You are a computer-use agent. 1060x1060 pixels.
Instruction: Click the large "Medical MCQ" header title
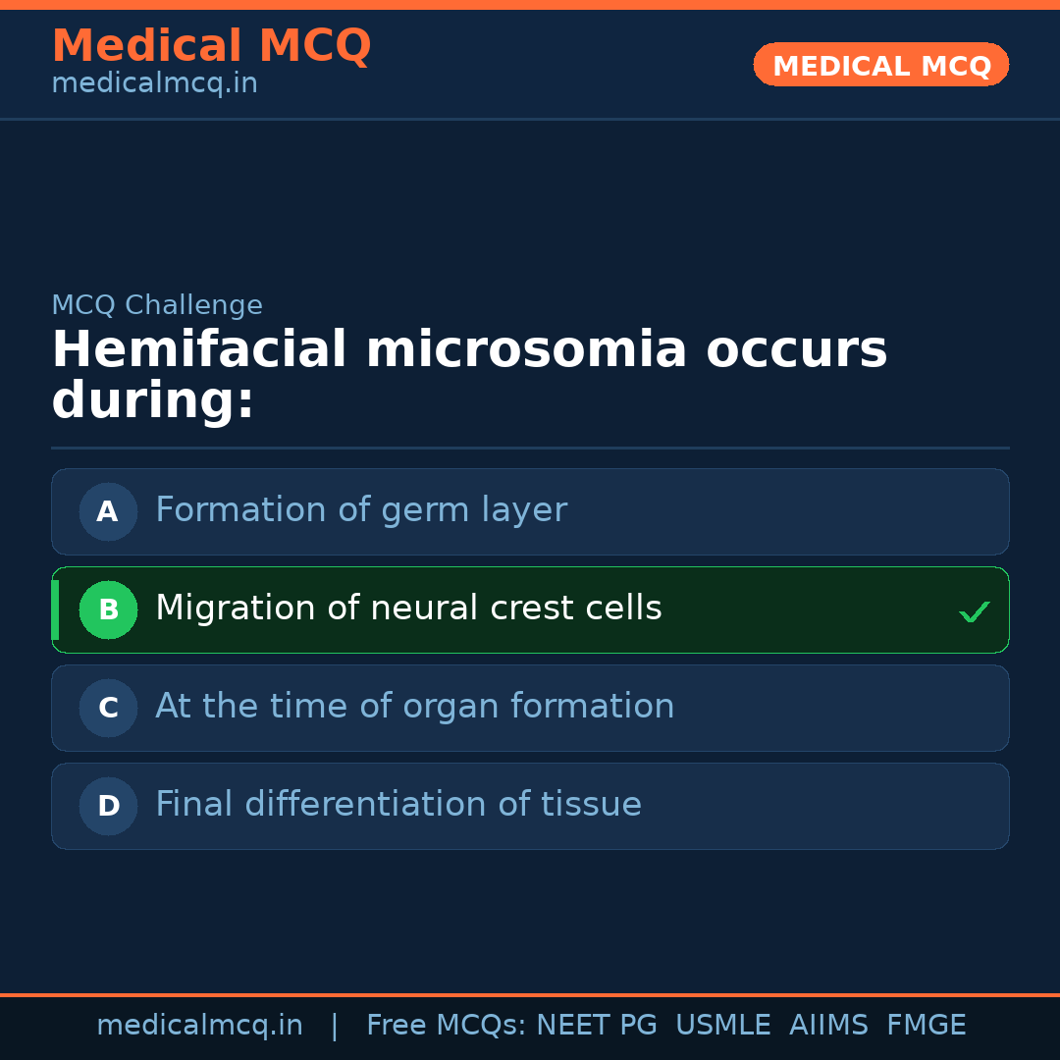[x=211, y=45]
